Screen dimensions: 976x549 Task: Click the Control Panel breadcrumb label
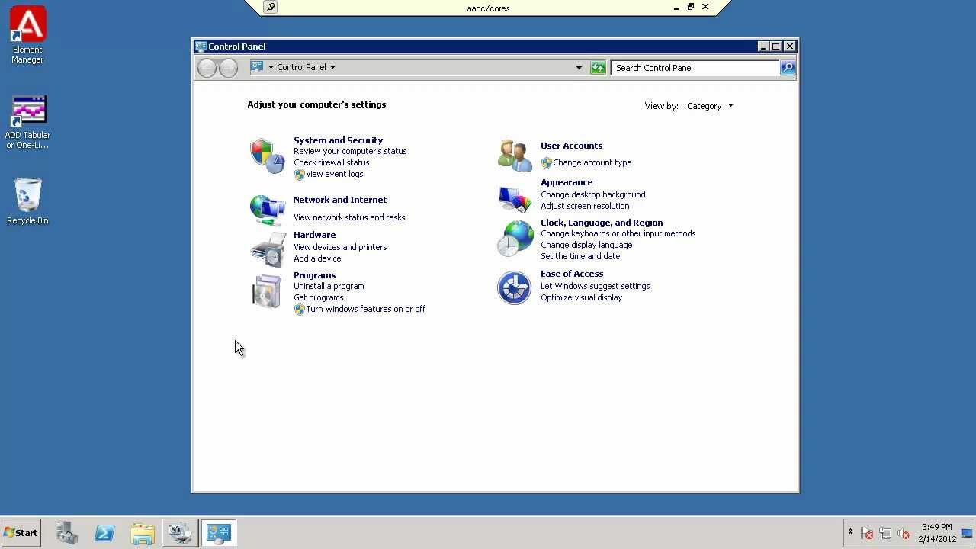301,67
